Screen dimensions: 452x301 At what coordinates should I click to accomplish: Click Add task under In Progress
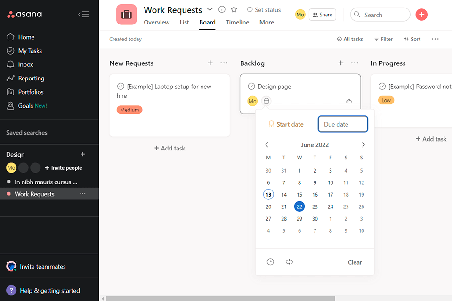[431, 139]
